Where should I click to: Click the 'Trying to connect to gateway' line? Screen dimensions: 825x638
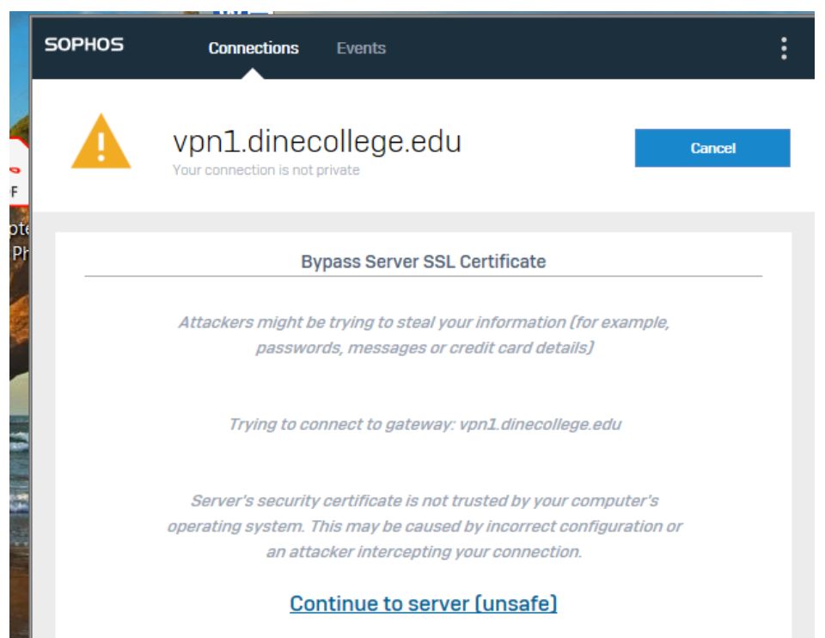tap(425, 424)
